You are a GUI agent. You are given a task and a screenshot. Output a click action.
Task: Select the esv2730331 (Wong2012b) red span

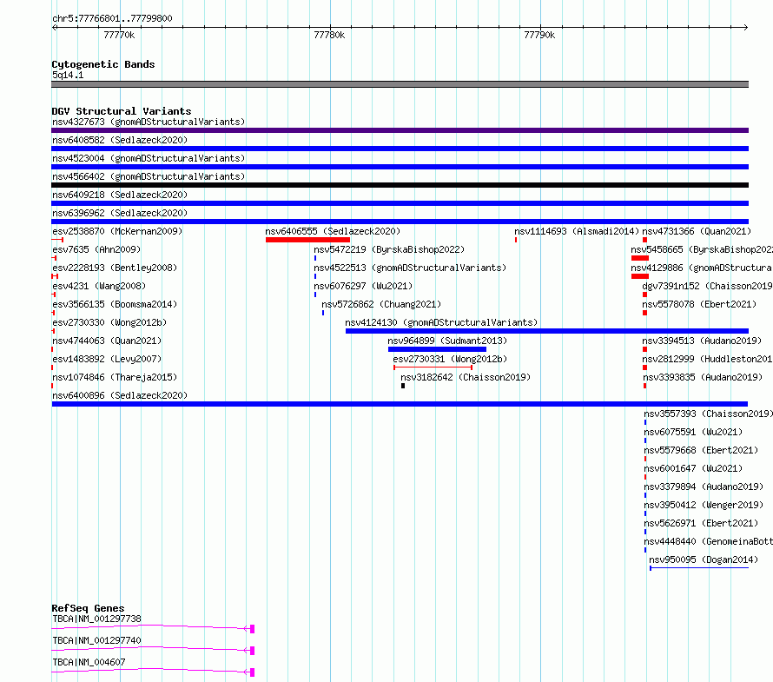(433, 367)
